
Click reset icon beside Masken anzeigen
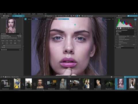113,19
